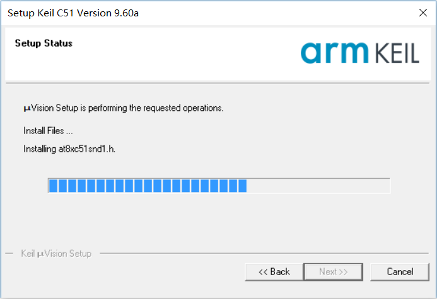The height and width of the screenshot is (299, 437).
Task: Click the last filled progress bar segment
Action: coord(242,186)
